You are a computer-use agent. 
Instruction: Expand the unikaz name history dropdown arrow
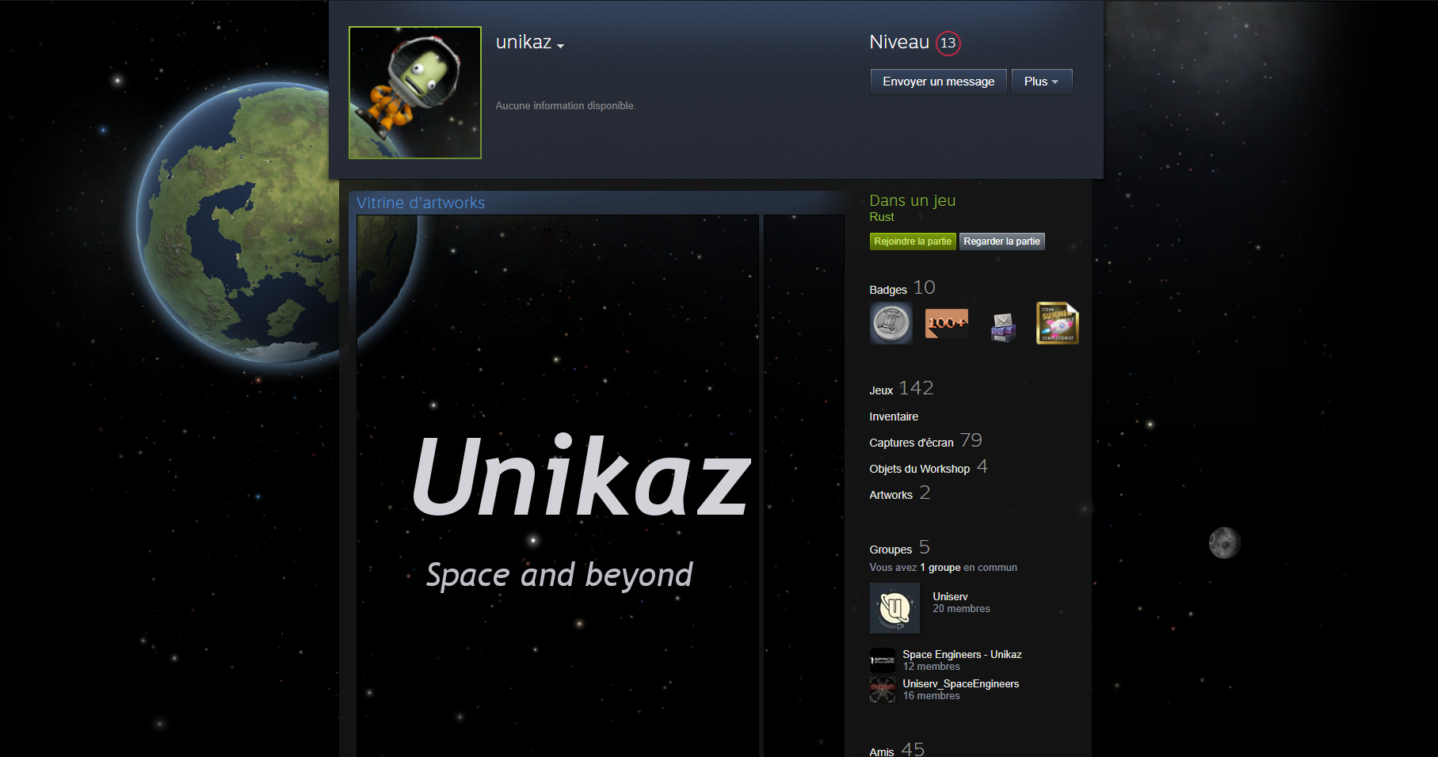tap(560, 46)
